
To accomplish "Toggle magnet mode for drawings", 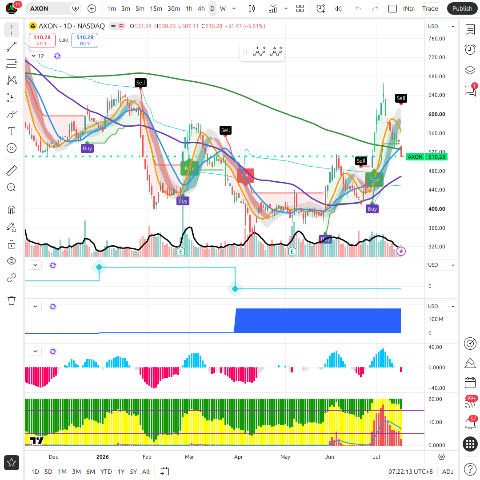I will tap(12, 210).
